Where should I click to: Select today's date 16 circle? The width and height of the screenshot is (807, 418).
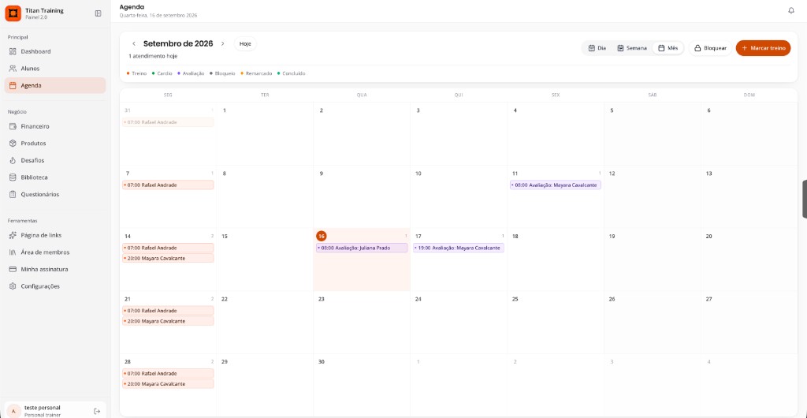coord(322,237)
